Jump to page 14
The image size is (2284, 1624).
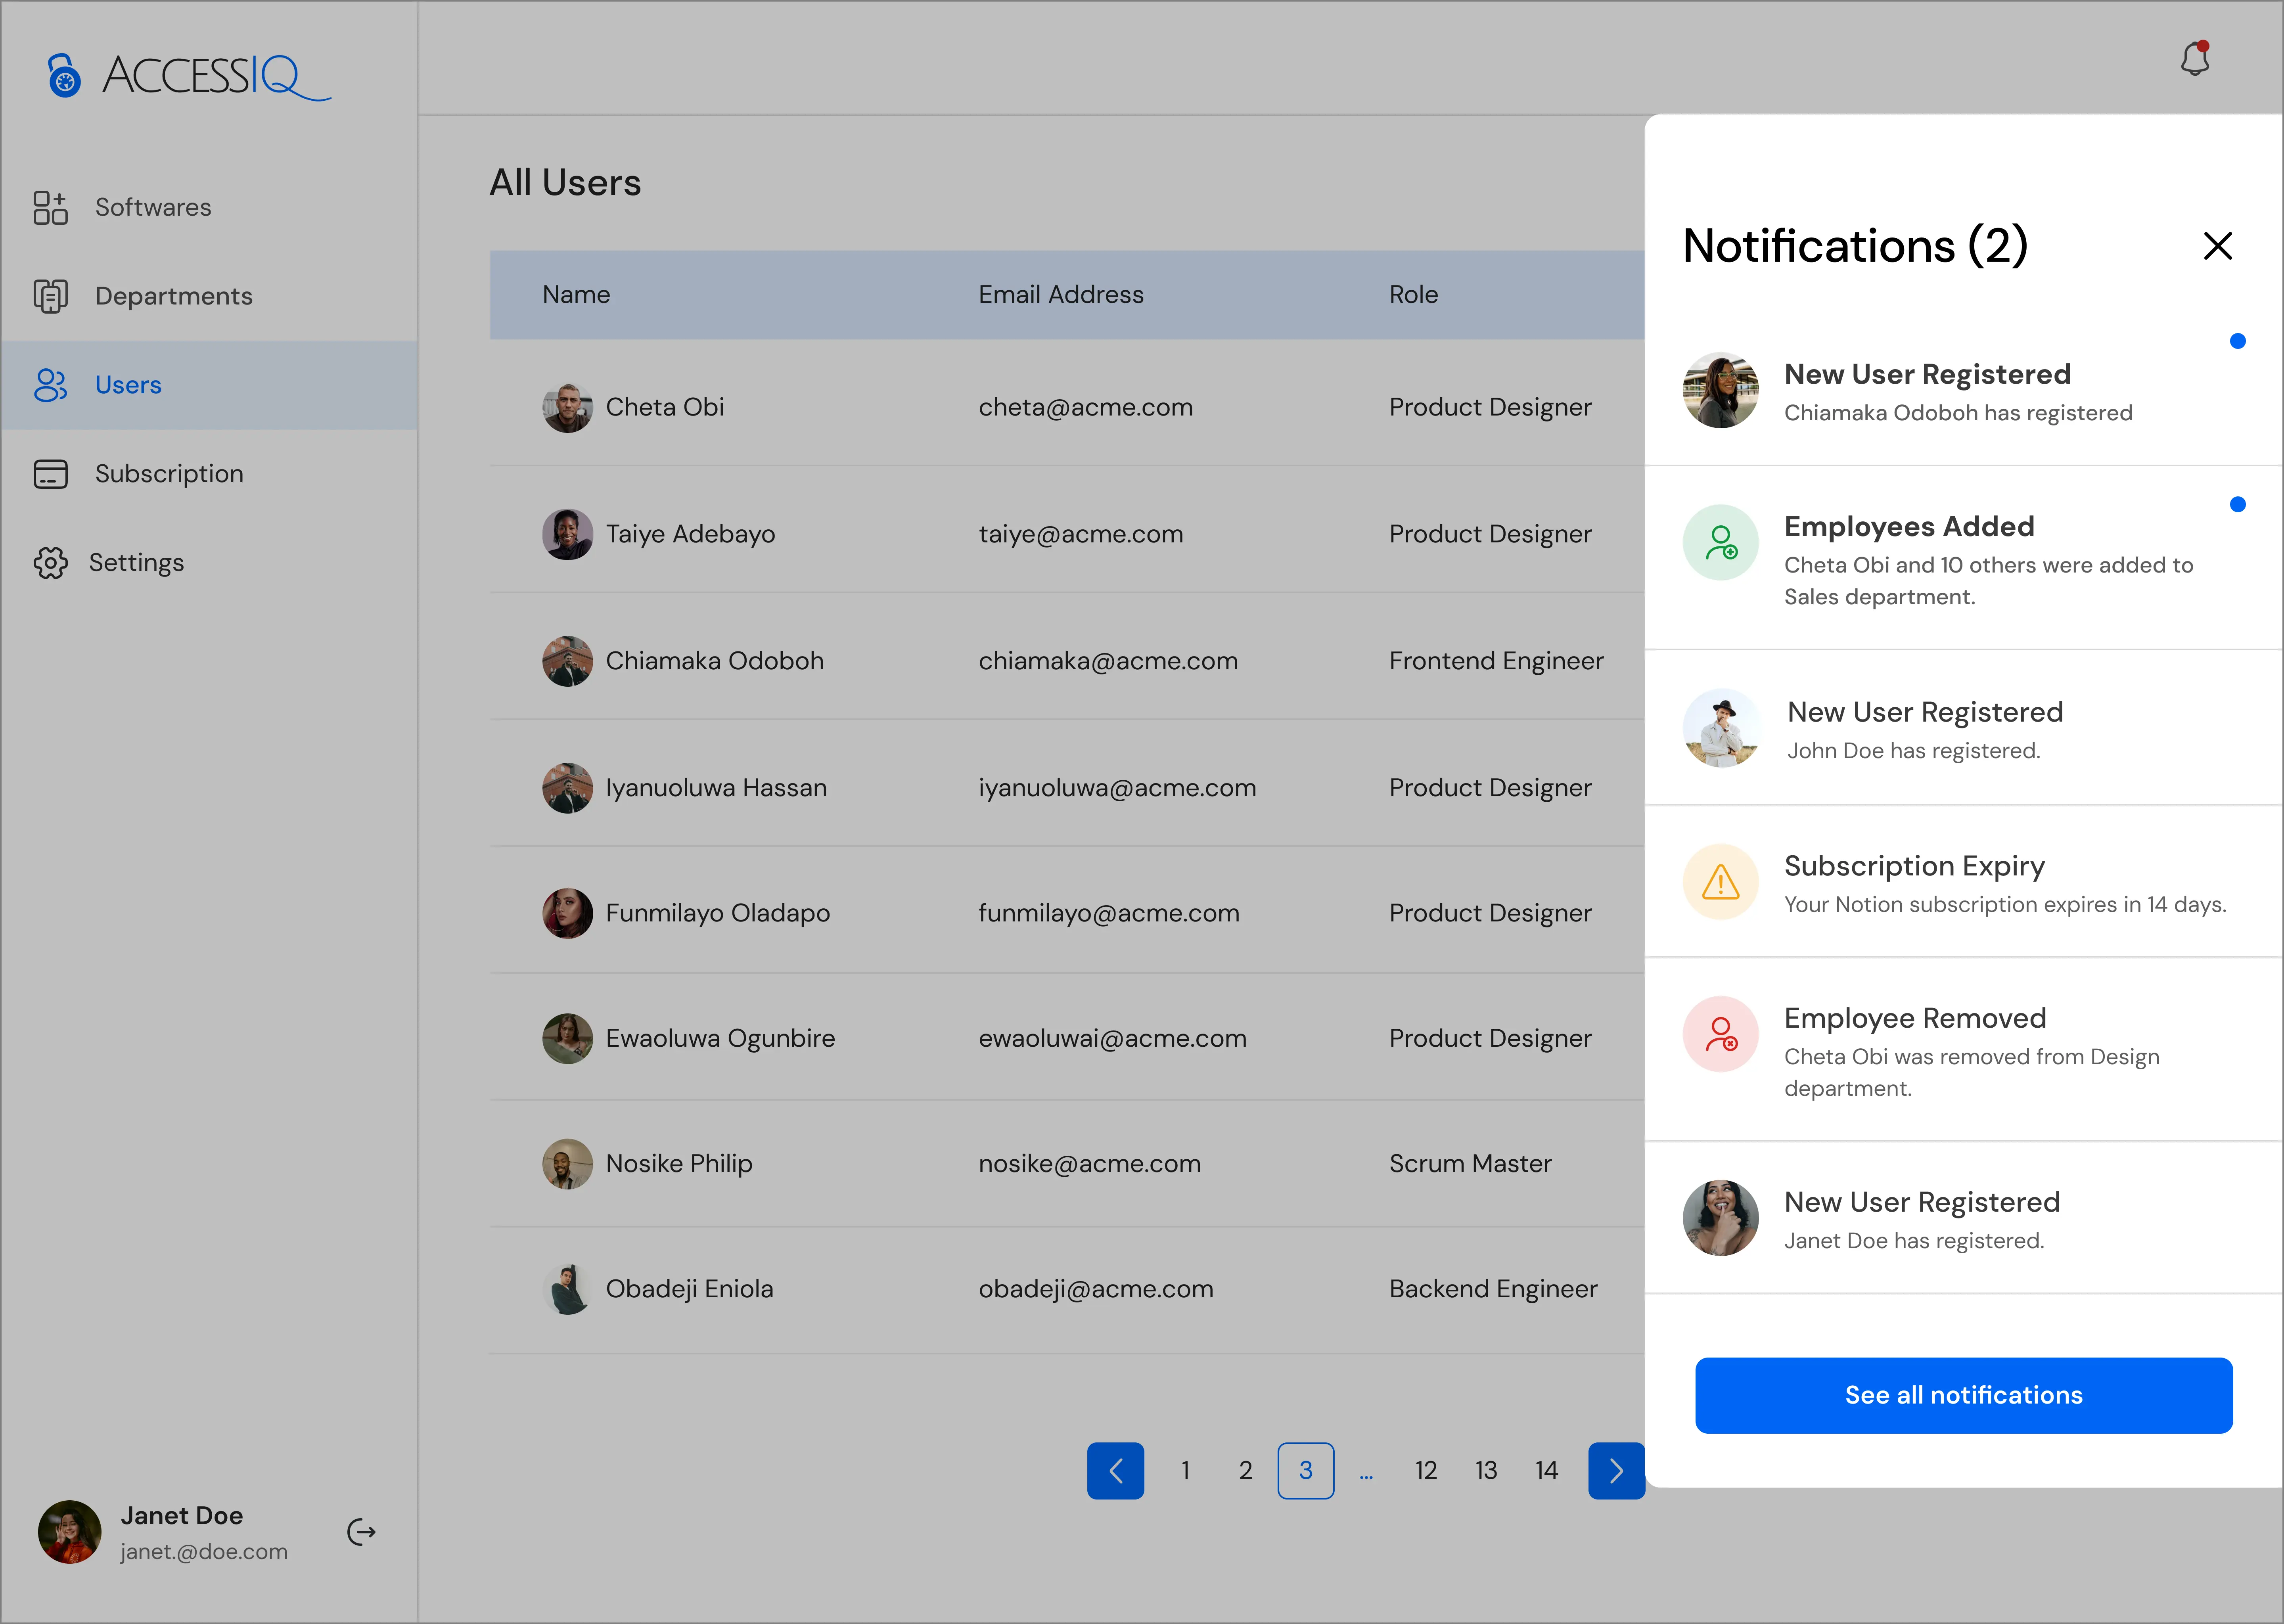pos(1546,1470)
